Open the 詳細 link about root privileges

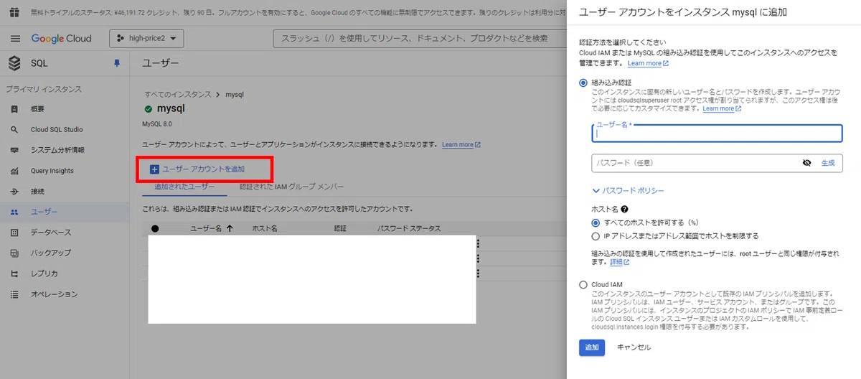[620, 262]
